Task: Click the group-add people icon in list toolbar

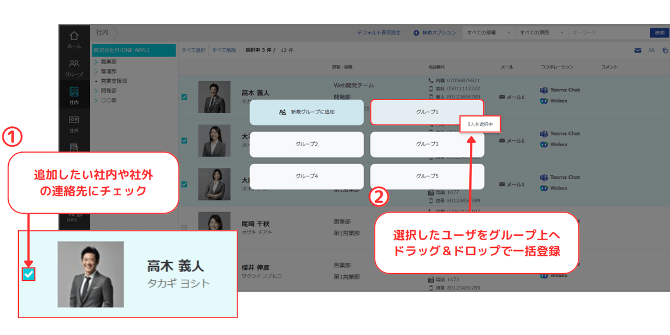Action: [651, 50]
